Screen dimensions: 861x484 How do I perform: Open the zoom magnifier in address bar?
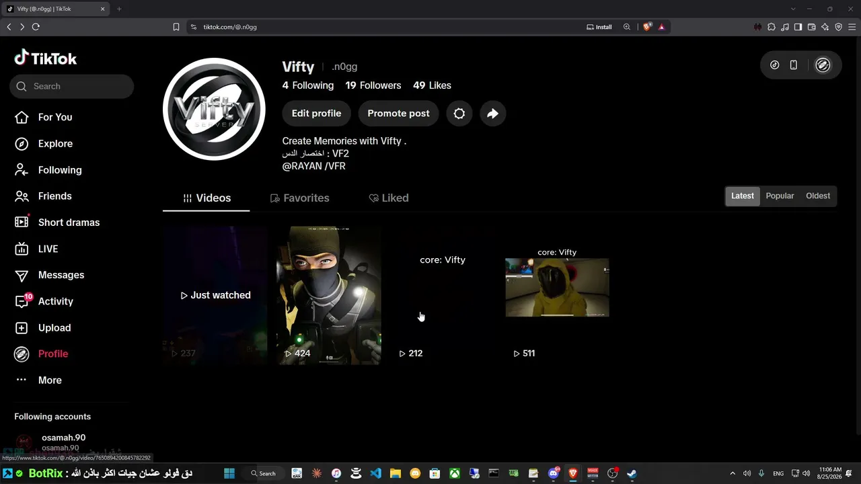627,27
